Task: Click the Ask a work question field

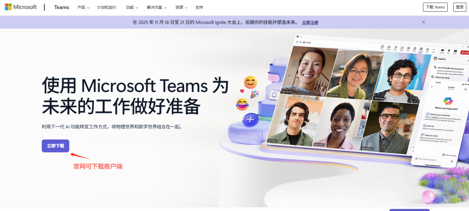Action: (x=434, y=160)
